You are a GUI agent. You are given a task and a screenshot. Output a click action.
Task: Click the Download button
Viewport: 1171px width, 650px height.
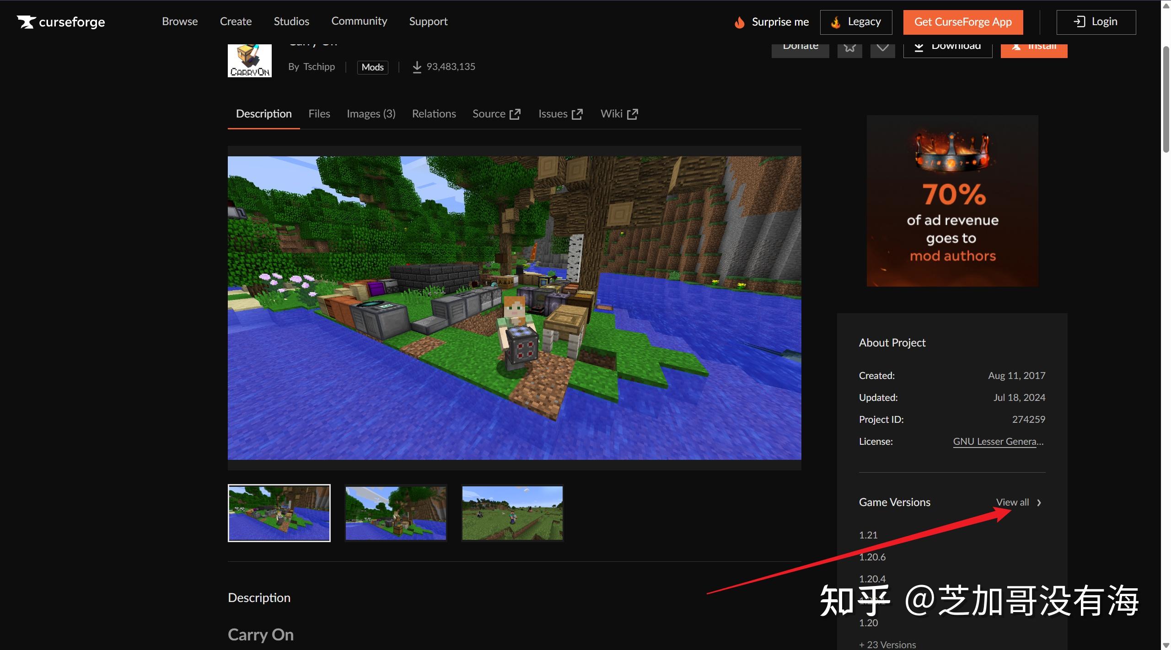point(948,50)
